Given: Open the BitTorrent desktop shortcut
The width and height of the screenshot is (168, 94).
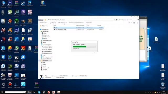Looking at the screenshot, I should pyautogui.click(x=23, y=67).
